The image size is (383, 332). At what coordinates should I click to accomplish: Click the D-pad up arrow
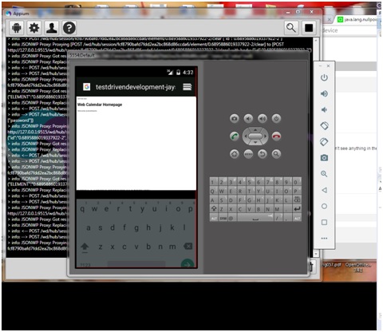tap(255, 130)
